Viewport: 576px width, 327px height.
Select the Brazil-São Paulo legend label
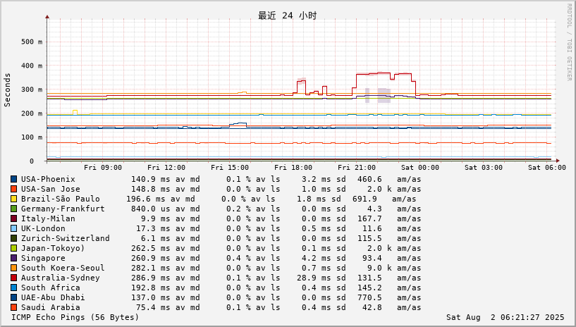pos(60,199)
